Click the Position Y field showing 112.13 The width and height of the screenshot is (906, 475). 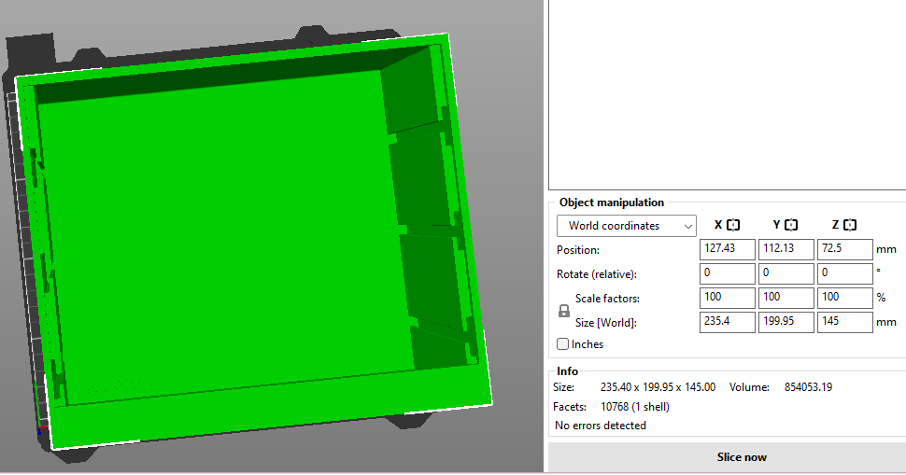tap(786, 250)
